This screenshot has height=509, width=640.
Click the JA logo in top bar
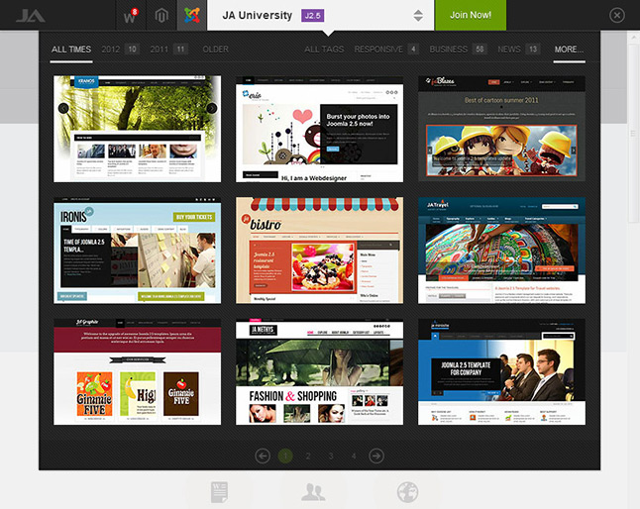[x=31, y=16]
